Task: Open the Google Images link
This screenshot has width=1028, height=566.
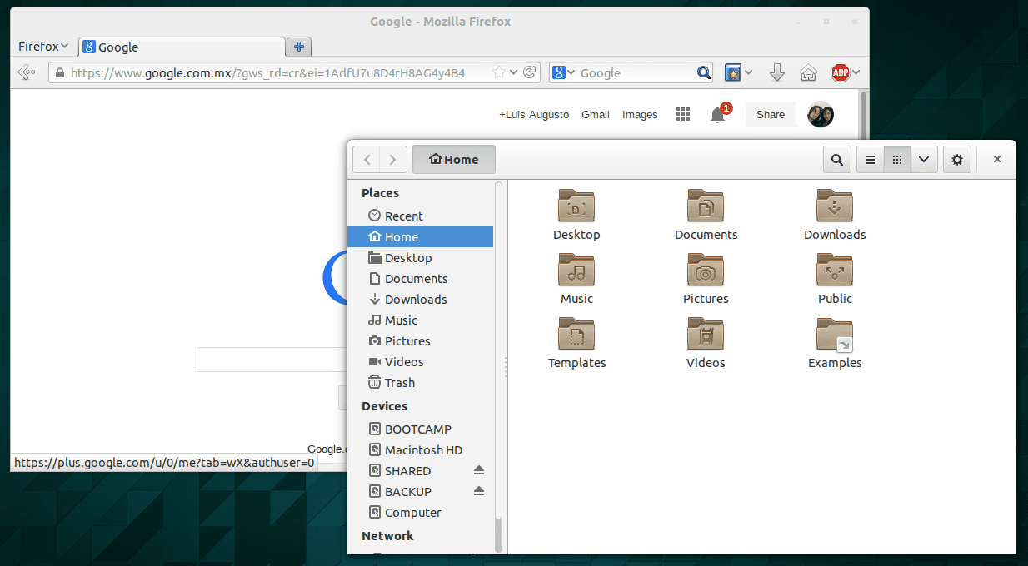Action: coord(640,115)
